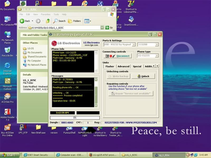Click the Up folder icon in Explorer
211x158 pixels.
[x=48, y=21]
